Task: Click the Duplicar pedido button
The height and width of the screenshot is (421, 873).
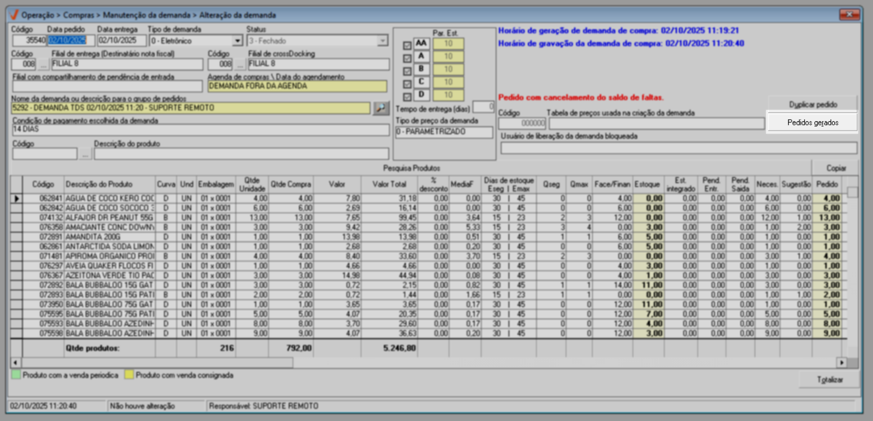Action: [813, 104]
